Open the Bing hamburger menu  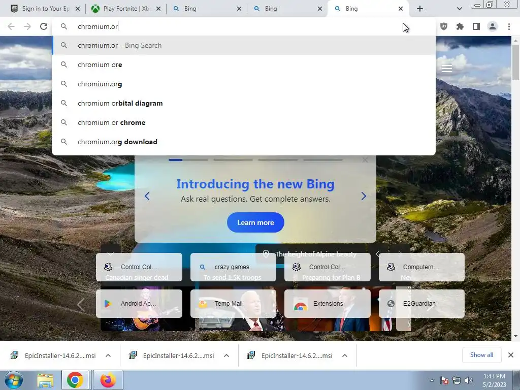447,69
